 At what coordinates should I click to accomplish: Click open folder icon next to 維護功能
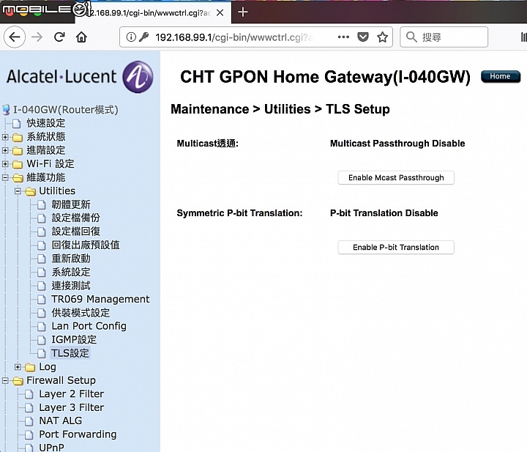[18, 178]
